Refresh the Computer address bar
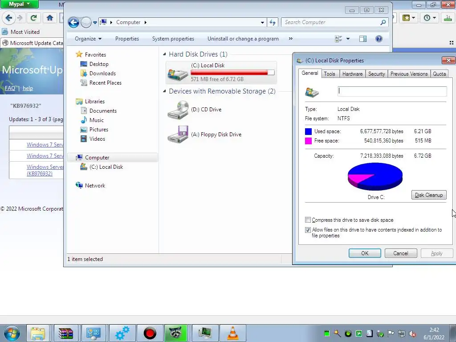 pos(273,22)
